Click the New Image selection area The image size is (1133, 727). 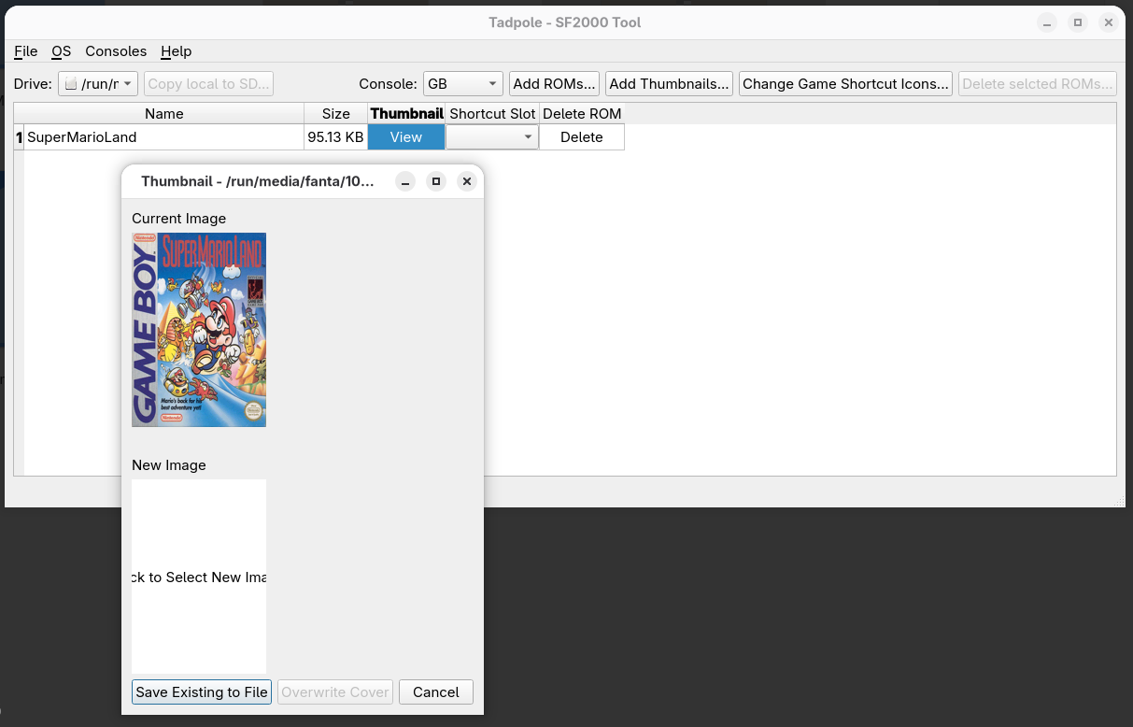(199, 577)
